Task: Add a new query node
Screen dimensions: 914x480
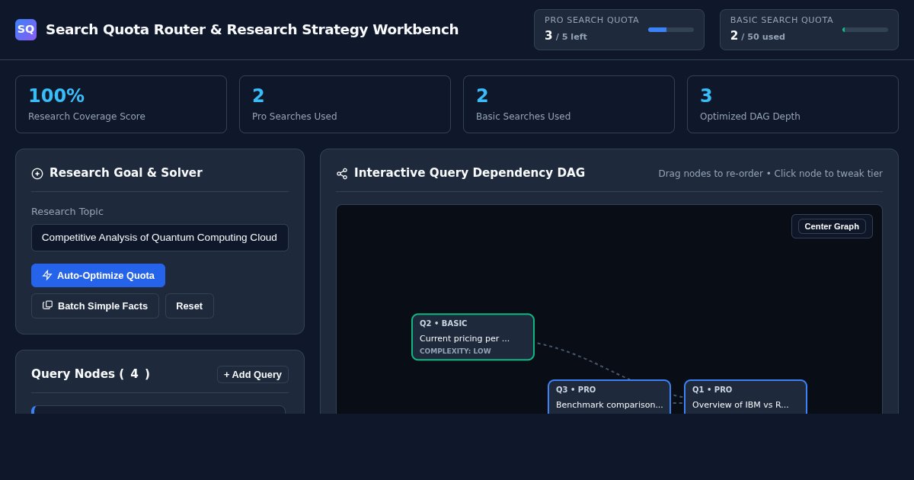Action: tap(253, 374)
